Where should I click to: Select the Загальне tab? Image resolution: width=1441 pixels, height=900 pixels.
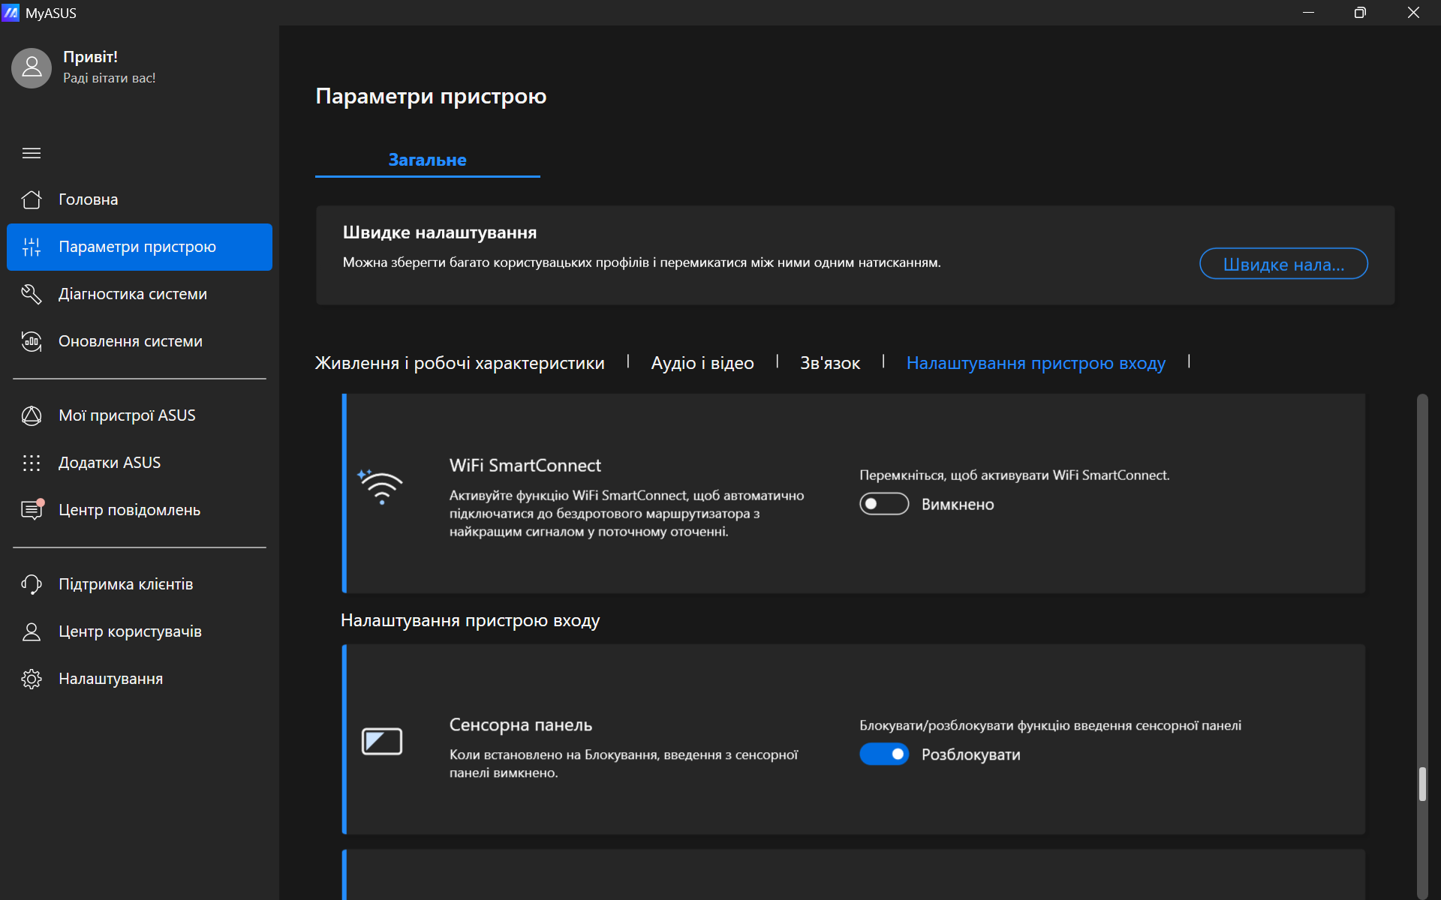click(427, 160)
